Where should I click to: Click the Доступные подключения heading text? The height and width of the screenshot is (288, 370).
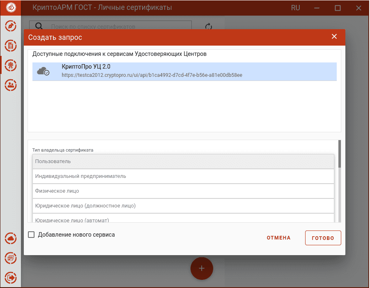(120, 54)
